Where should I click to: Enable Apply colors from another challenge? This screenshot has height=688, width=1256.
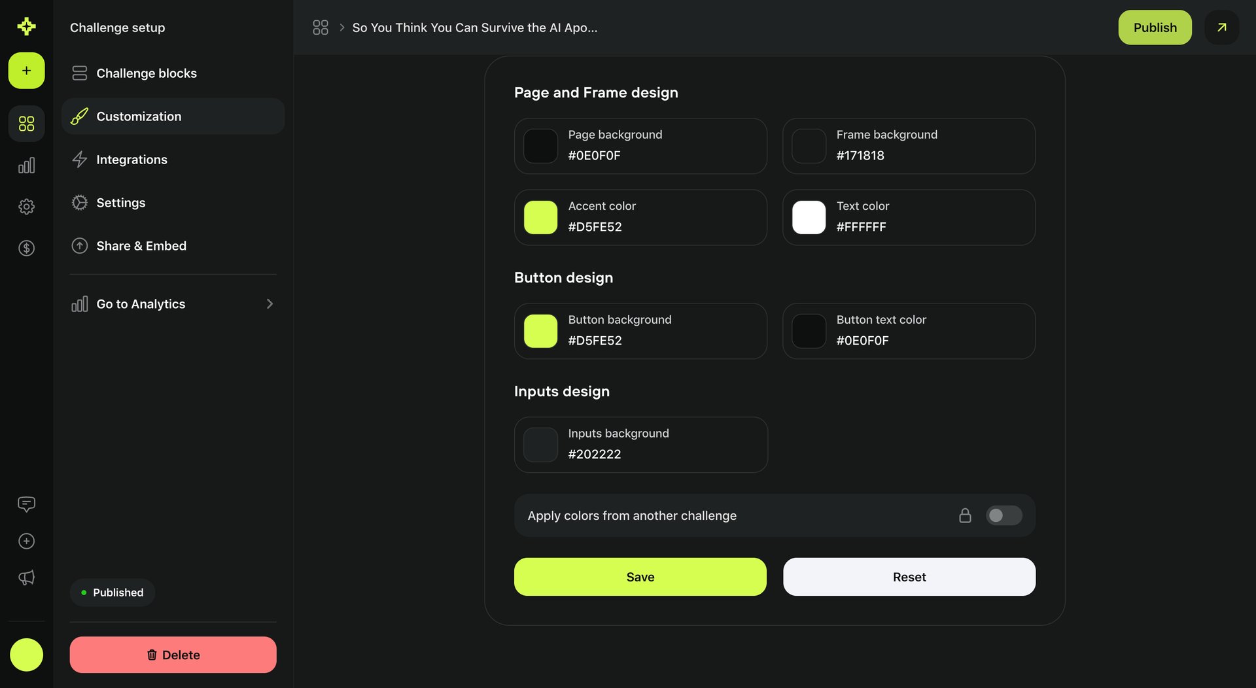[1003, 515]
